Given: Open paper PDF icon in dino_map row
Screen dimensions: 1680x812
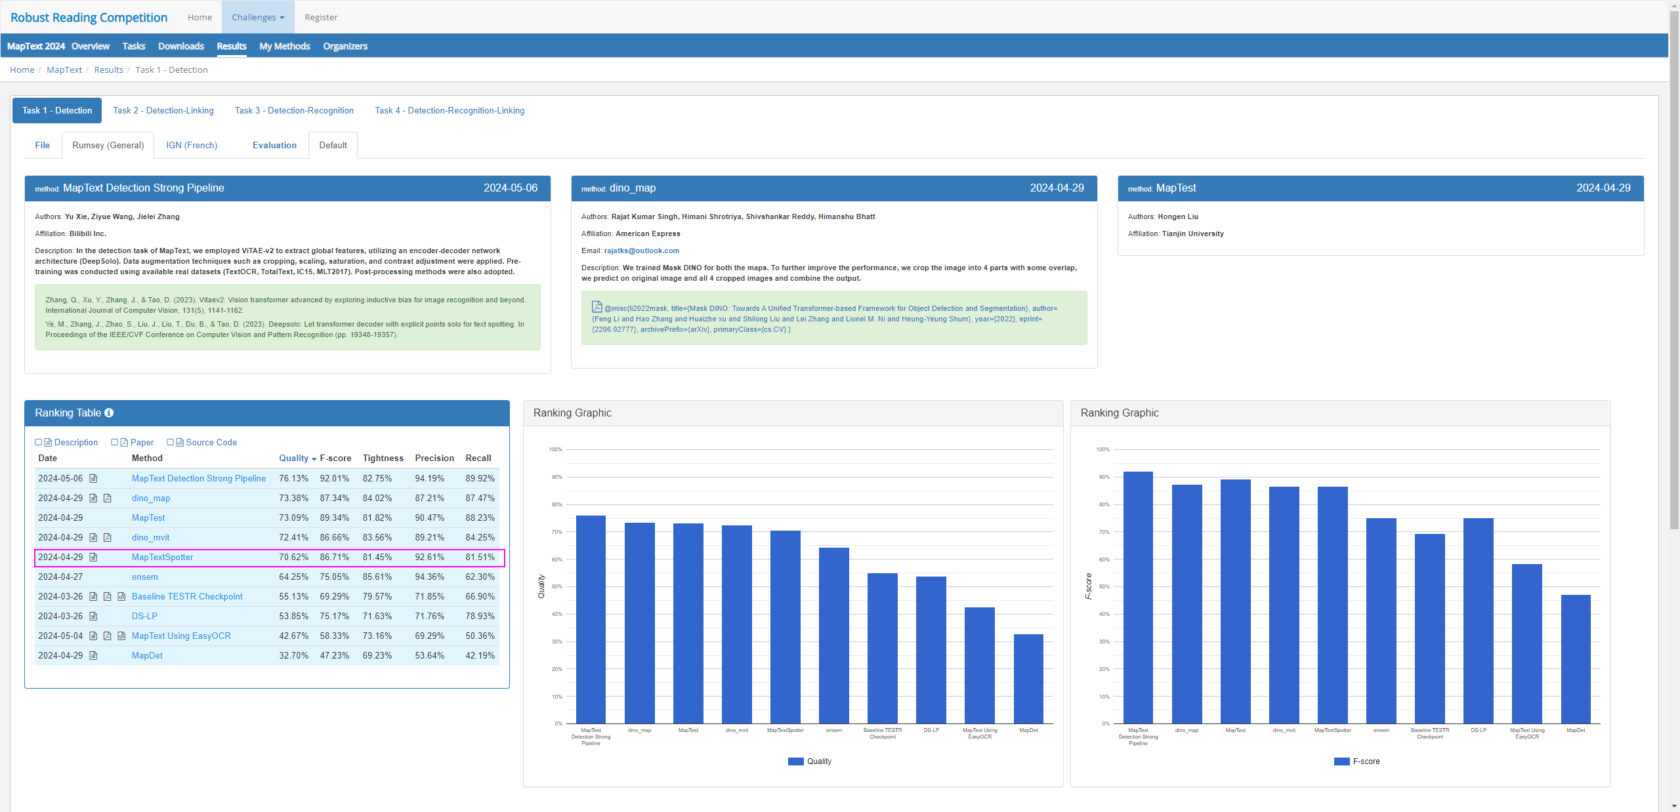Looking at the screenshot, I should [108, 498].
